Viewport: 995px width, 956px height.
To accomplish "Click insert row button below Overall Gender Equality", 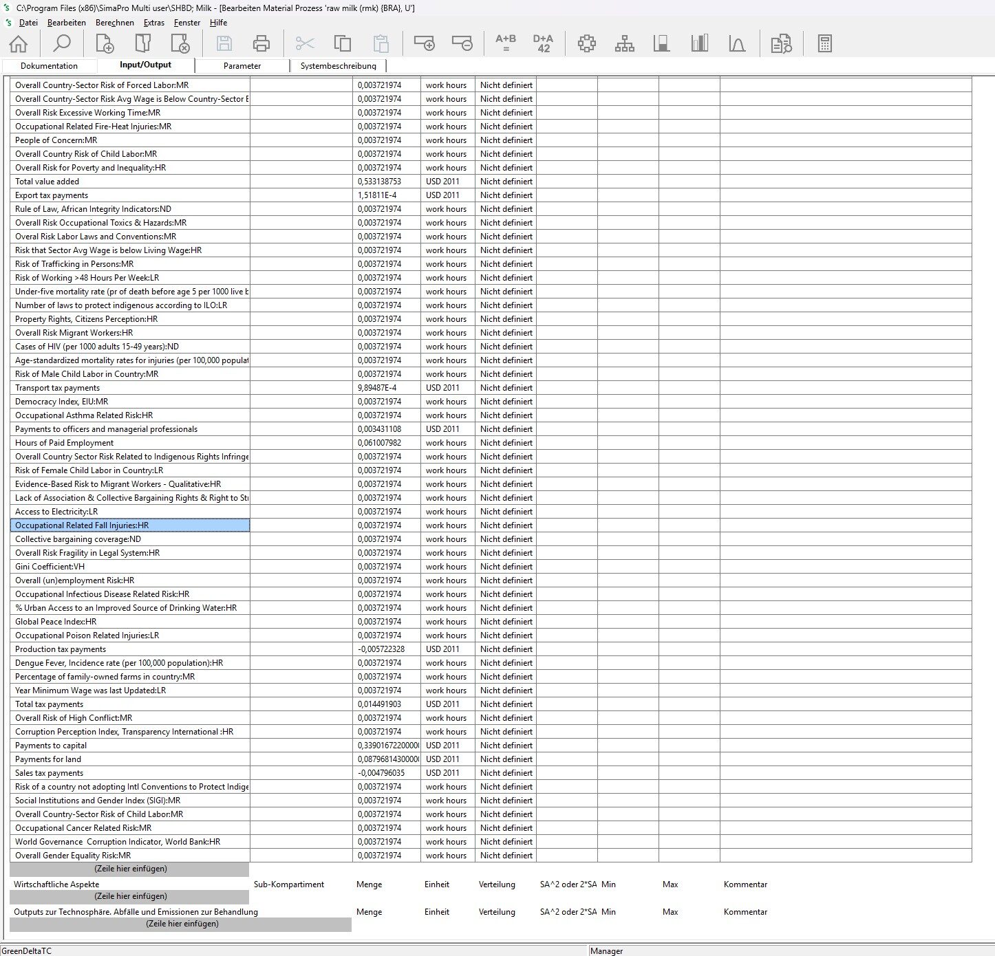I will 131,869.
